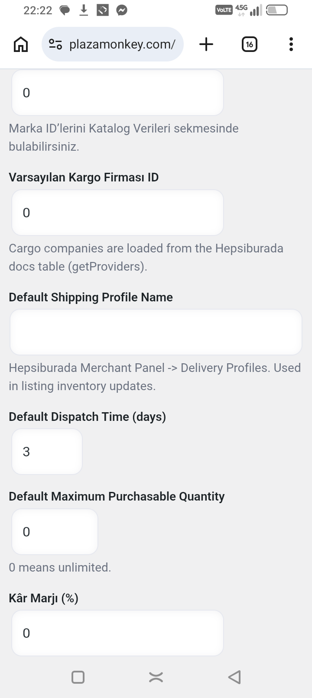Focus the Varsayılan Kargo Firması ID field
312x698 pixels.
coord(117,213)
